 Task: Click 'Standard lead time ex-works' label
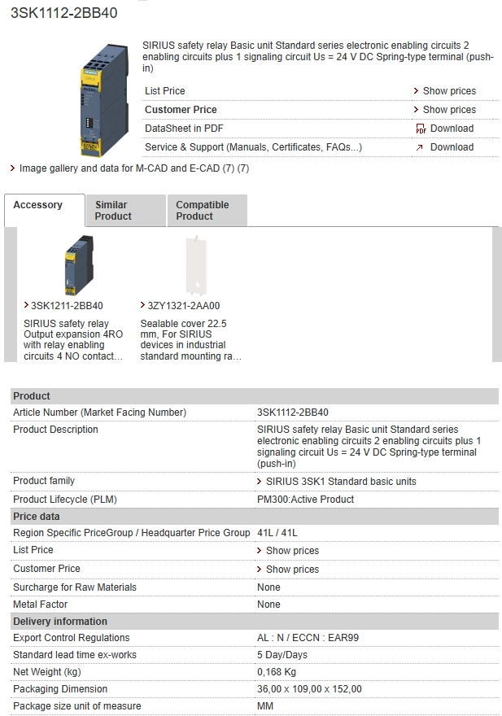point(75,655)
